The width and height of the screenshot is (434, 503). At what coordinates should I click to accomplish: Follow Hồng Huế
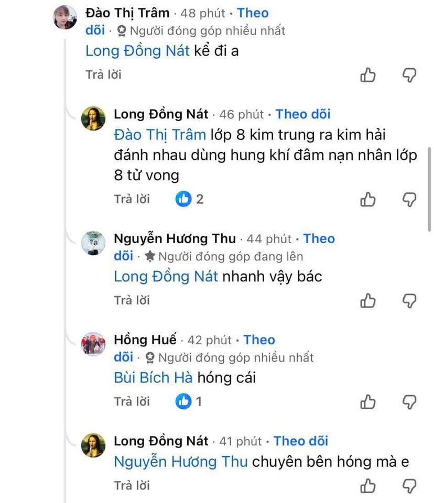[x=259, y=340]
